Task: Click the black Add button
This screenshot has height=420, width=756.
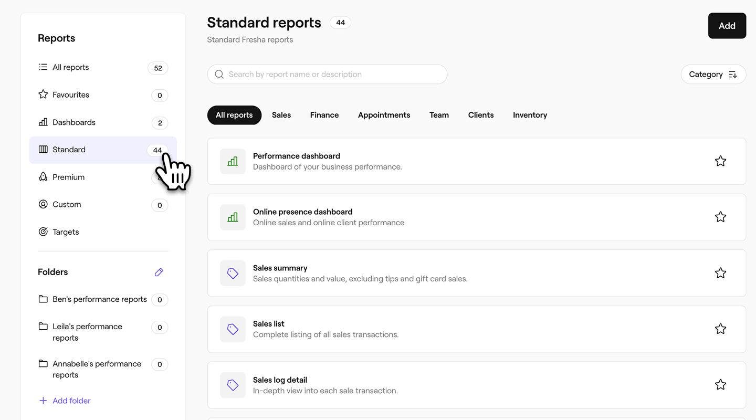Action: pyautogui.click(x=727, y=26)
